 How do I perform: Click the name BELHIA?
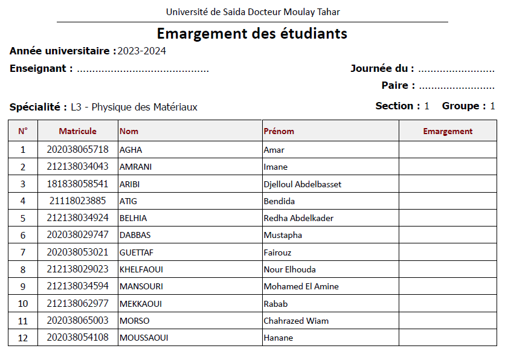click(133, 218)
